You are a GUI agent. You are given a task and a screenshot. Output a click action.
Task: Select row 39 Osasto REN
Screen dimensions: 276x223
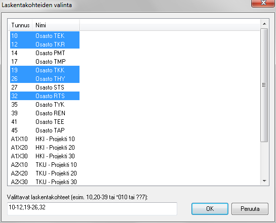45,113
